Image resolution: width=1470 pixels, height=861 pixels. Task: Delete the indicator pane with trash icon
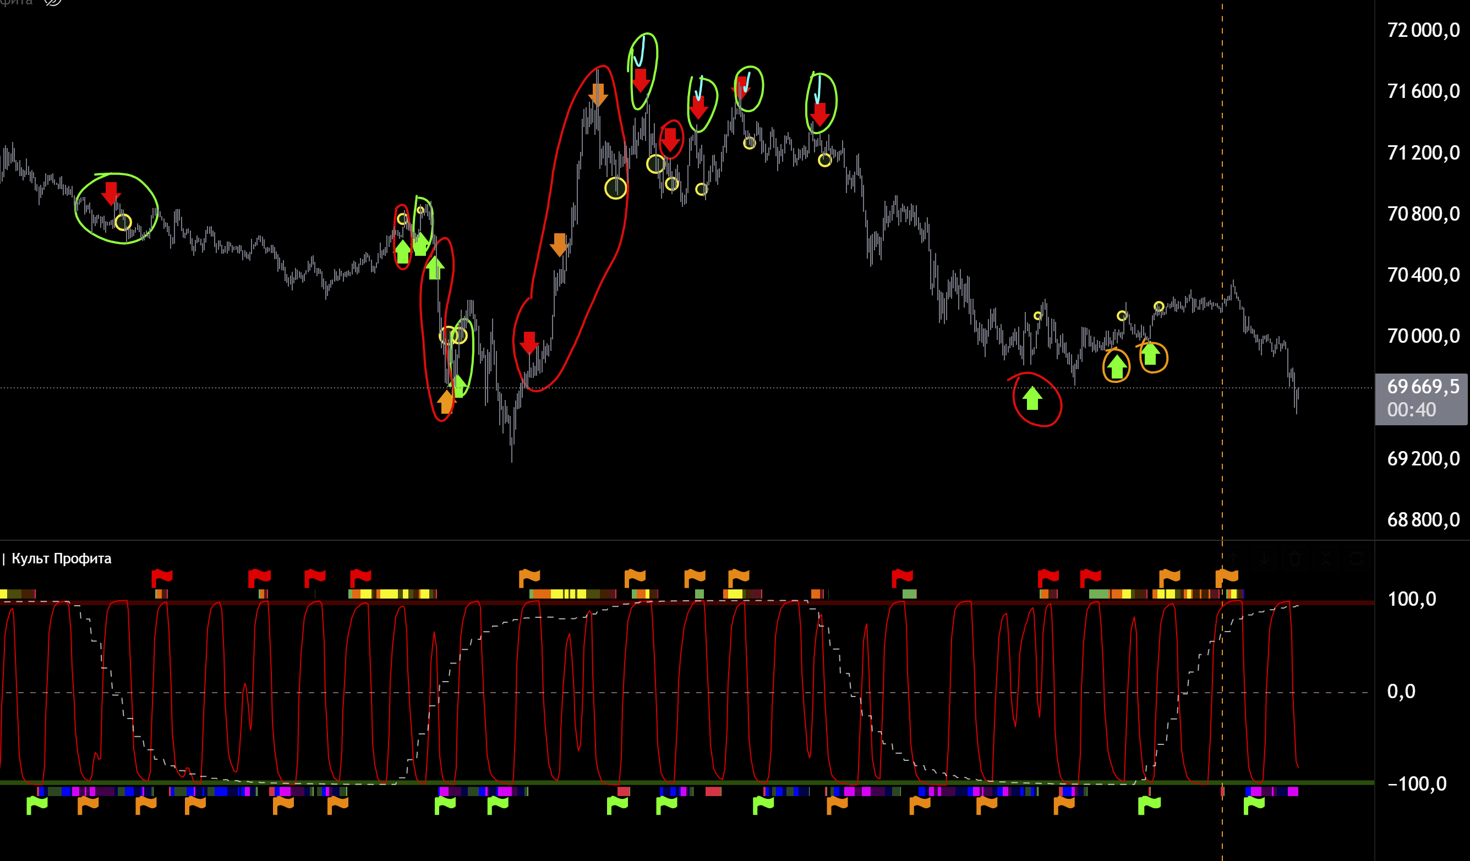click(1294, 558)
